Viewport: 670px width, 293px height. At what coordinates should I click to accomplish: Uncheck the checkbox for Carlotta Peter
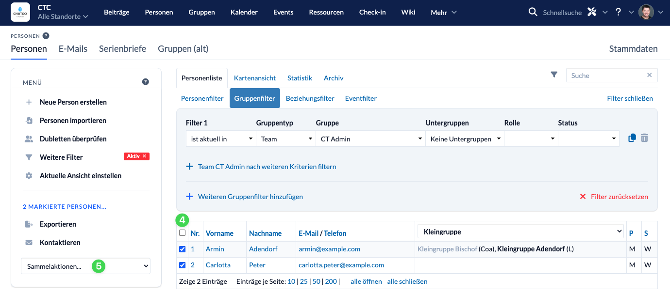tap(182, 265)
